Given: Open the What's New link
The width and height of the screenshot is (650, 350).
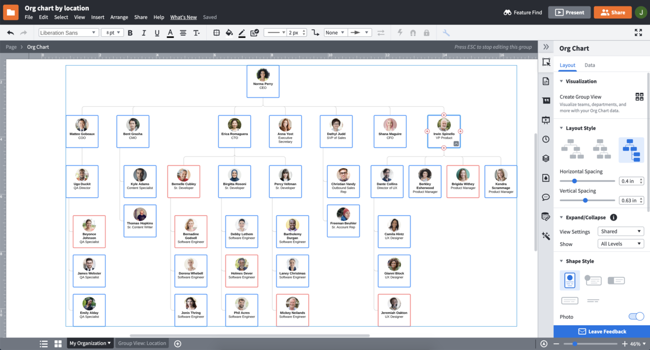Looking at the screenshot, I should [183, 17].
